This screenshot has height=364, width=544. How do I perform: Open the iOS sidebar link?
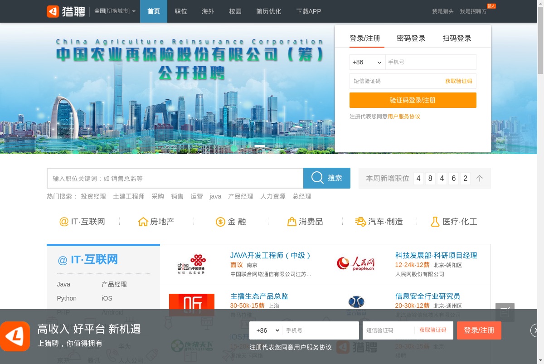tap(107, 298)
